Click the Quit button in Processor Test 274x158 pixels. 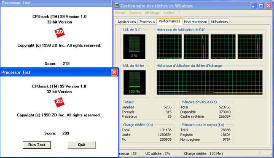point(82,145)
